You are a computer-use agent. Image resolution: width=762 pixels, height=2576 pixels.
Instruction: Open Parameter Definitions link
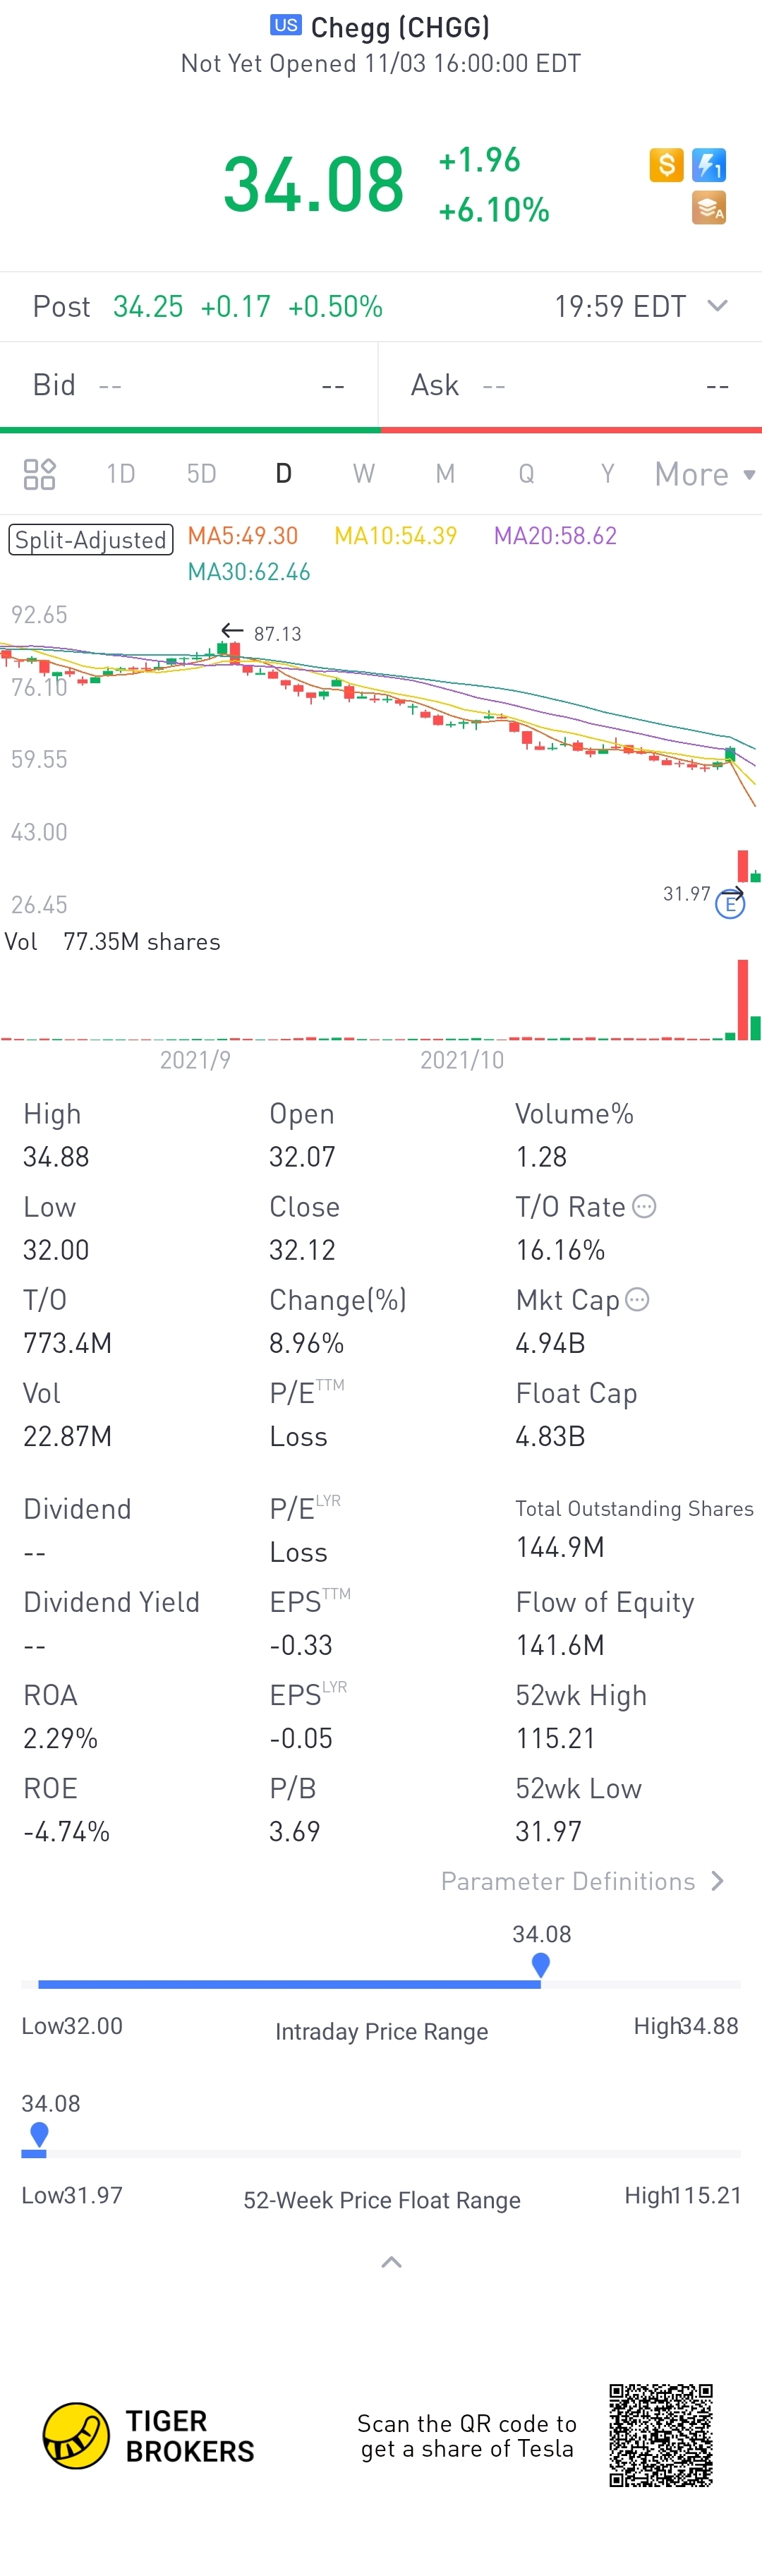(582, 1881)
